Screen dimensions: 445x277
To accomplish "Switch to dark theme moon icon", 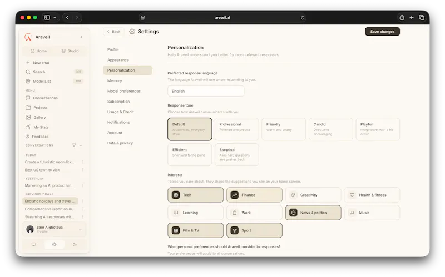I will point(75,244).
